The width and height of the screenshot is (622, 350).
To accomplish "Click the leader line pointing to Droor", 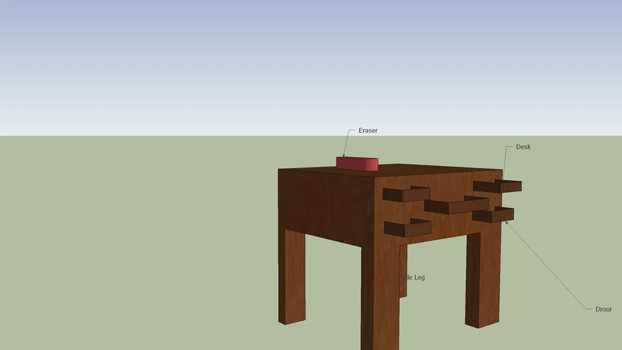I will pyautogui.click(x=547, y=267).
